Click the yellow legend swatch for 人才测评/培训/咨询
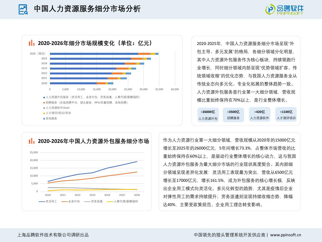 pos(44,113)
